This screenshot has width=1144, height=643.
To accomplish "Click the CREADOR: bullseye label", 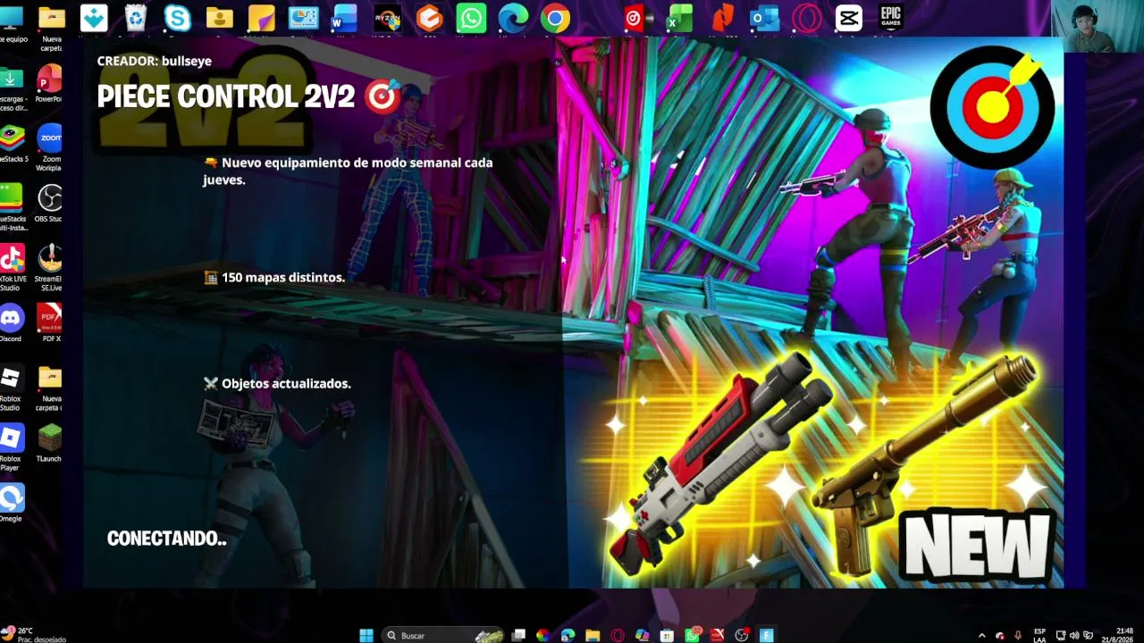I will coord(154,61).
